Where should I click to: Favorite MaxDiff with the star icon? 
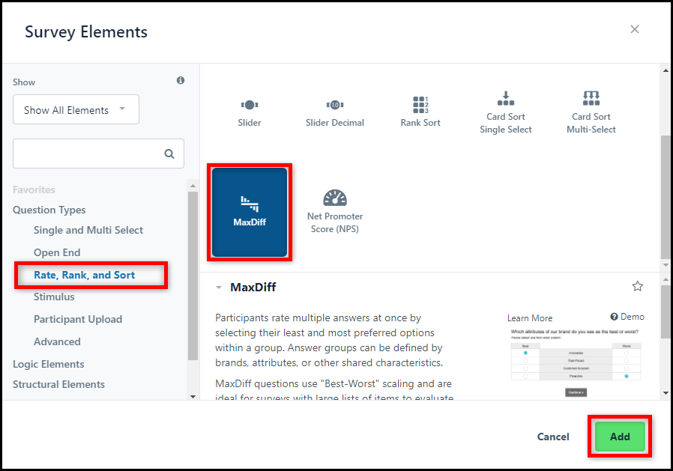637,286
